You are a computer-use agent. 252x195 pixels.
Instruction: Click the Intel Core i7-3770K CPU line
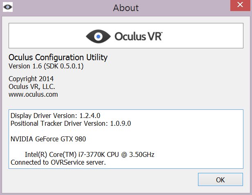[90, 154]
